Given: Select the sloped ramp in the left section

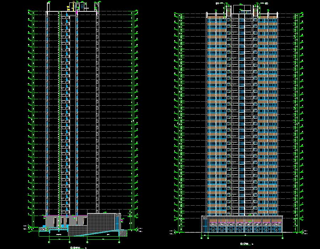Looking at the screenshot, I should (x=96, y=233).
